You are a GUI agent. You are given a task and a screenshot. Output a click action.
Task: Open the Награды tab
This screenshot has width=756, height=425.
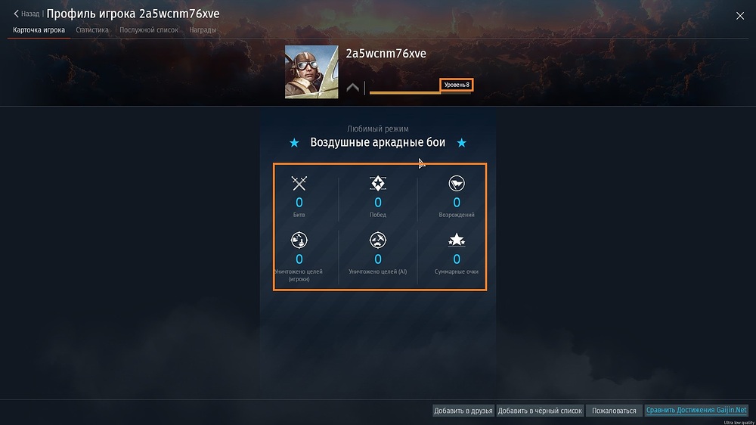click(x=203, y=30)
